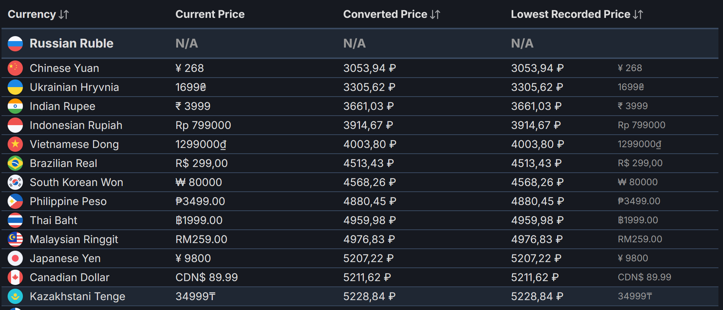The height and width of the screenshot is (310, 723).
Task: Click the South Korean Won flag icon
Action: (15, 182)
